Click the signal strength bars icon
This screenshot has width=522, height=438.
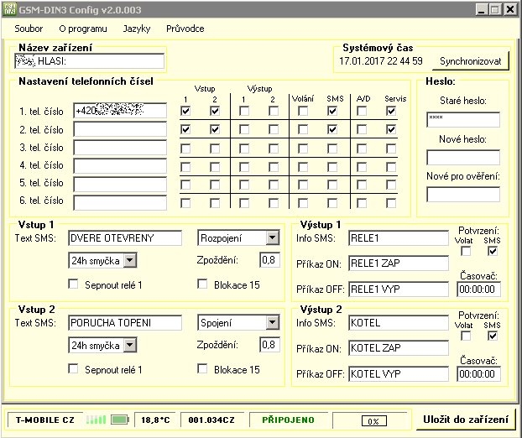point(98,419)
